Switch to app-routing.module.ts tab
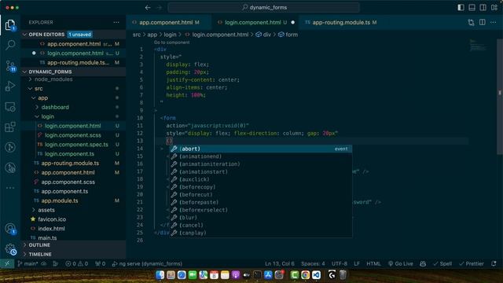Image resolution: width=503 pixels, height=283 pixels. click(x=341, y=22)
